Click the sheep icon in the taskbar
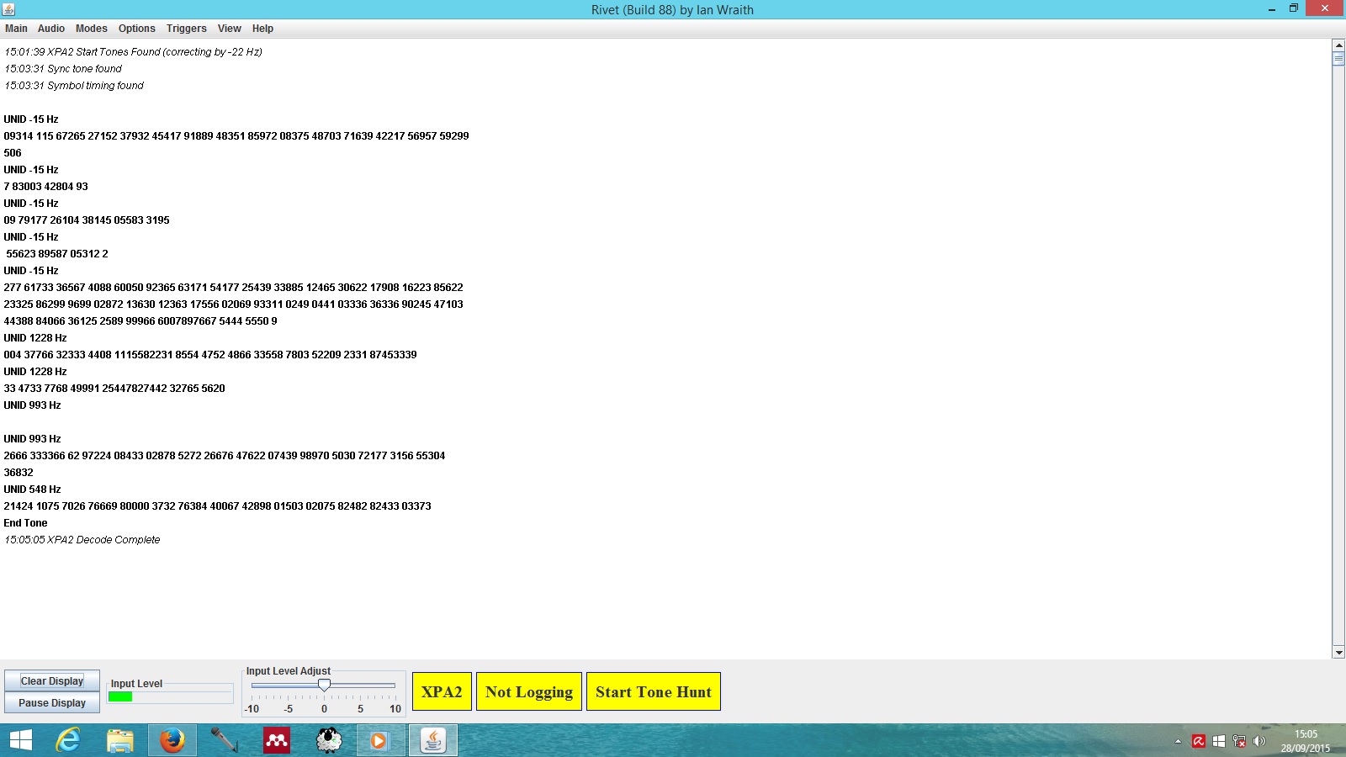 coord(329,740)
